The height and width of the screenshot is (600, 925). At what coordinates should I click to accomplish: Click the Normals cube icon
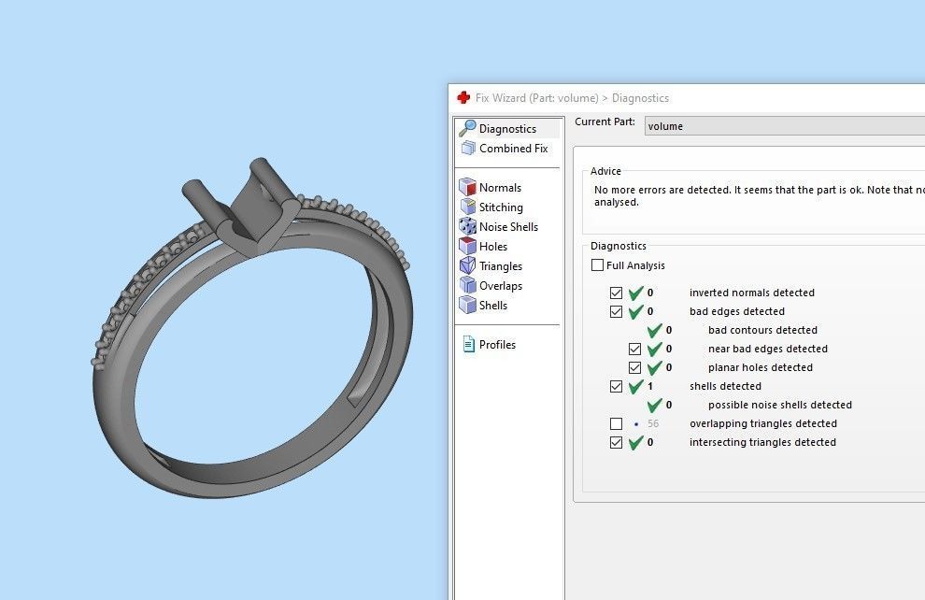pyautogui.click(x=467, y=187)
